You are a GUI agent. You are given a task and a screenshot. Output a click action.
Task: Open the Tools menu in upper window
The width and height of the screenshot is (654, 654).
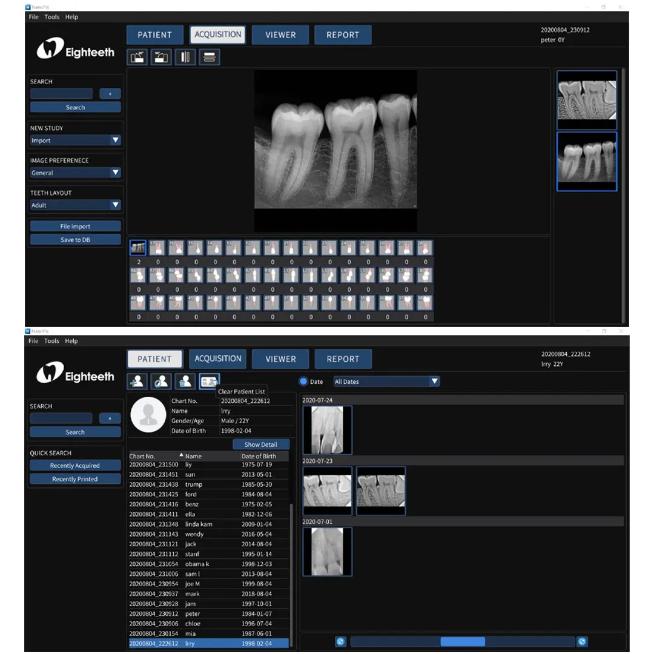click(x=52, y=17)
